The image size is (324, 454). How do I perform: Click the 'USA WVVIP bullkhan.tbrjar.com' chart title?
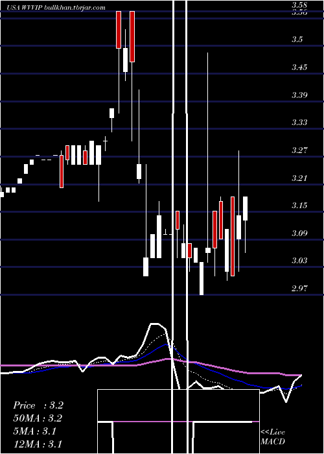click(x=56, y=8)
